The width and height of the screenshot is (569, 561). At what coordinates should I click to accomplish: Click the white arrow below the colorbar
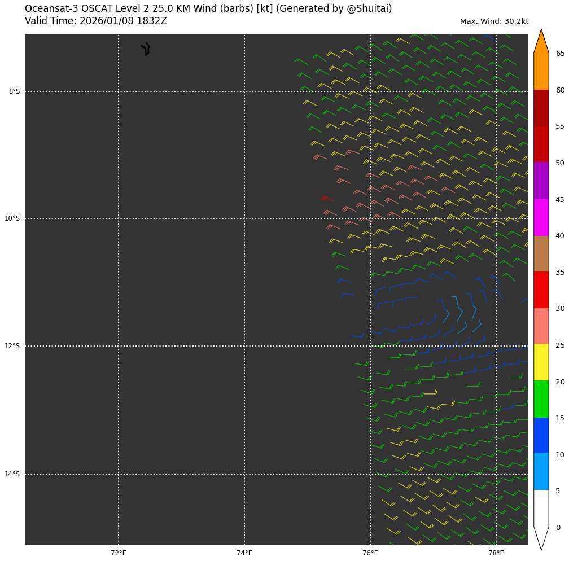[x=541, y=537]
